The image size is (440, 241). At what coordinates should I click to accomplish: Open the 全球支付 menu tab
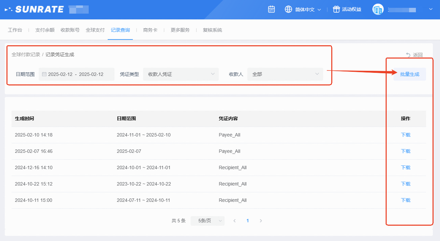95,30
